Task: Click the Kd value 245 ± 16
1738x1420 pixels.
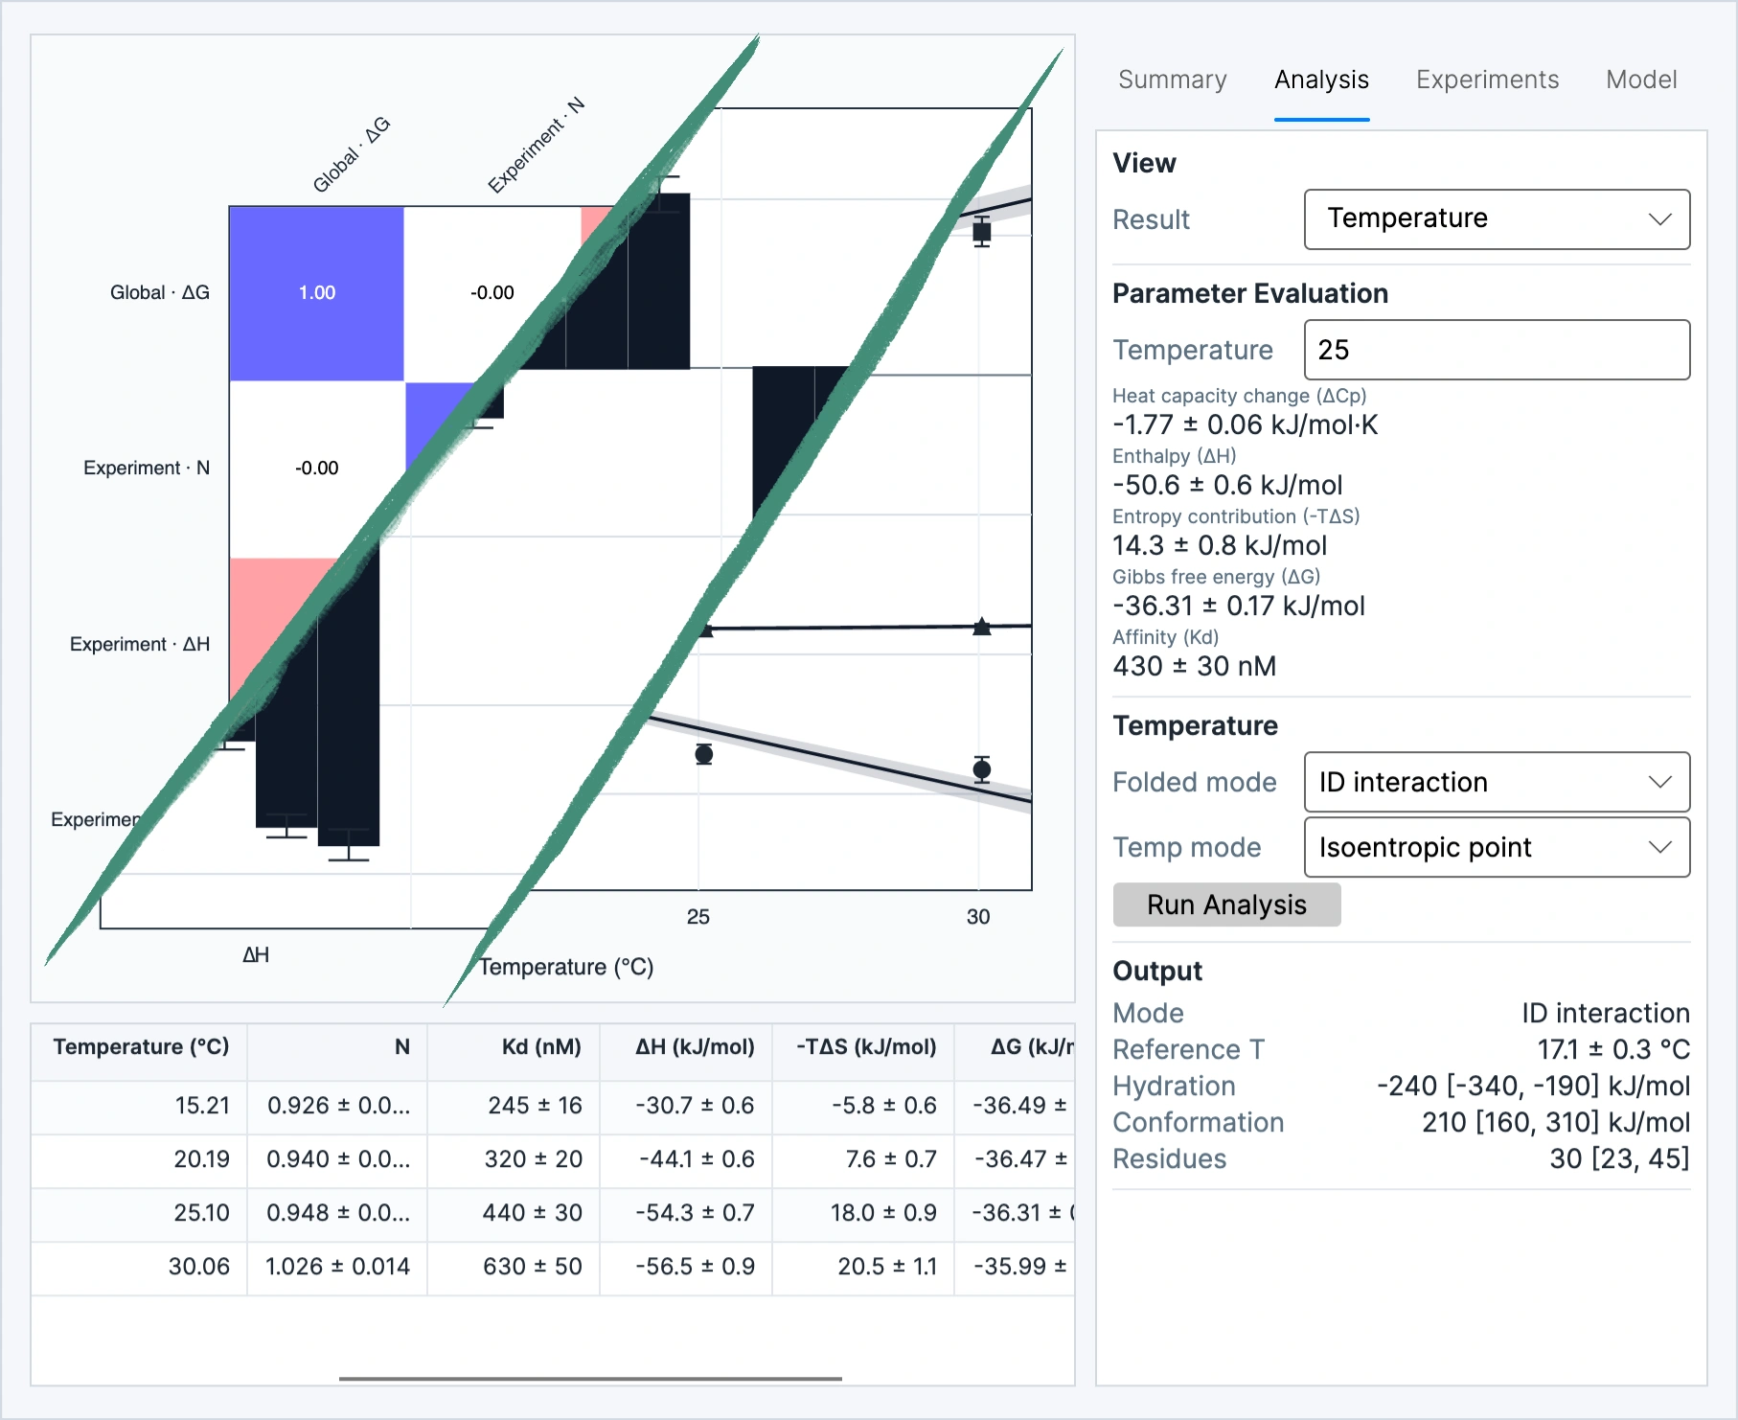Action: pyautogui.click(x=535, y=1105)
